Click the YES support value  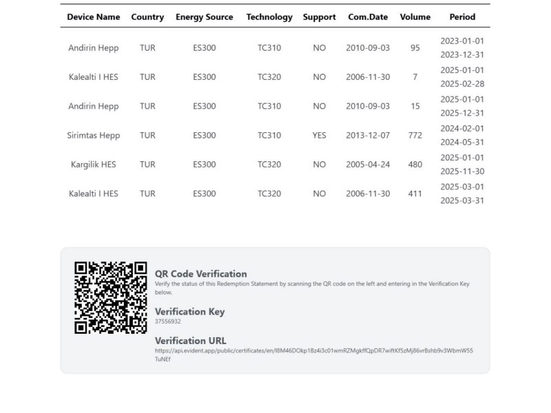(x=319, y=136)
